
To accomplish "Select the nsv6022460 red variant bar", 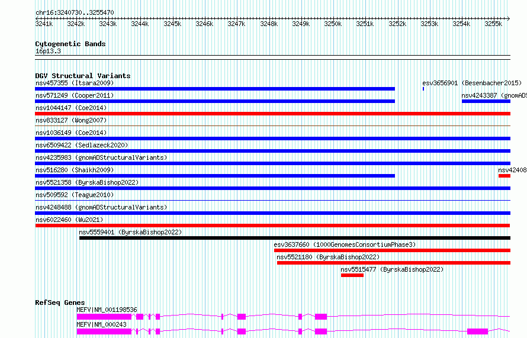I will click(272, 226).
